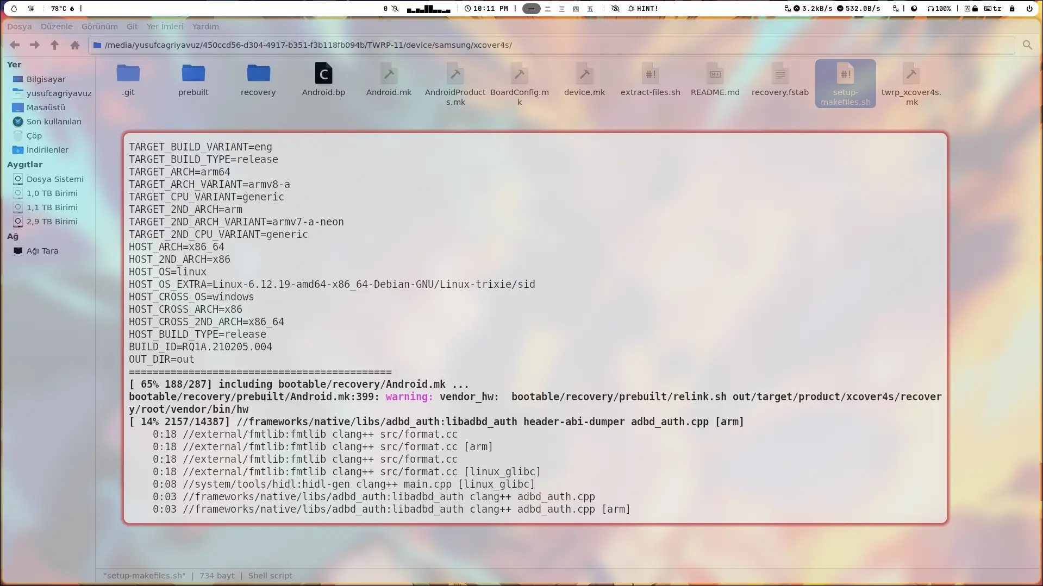Switch to workspace 一
The height and width of the screenshot is (586, 1043).
[532, 9]
